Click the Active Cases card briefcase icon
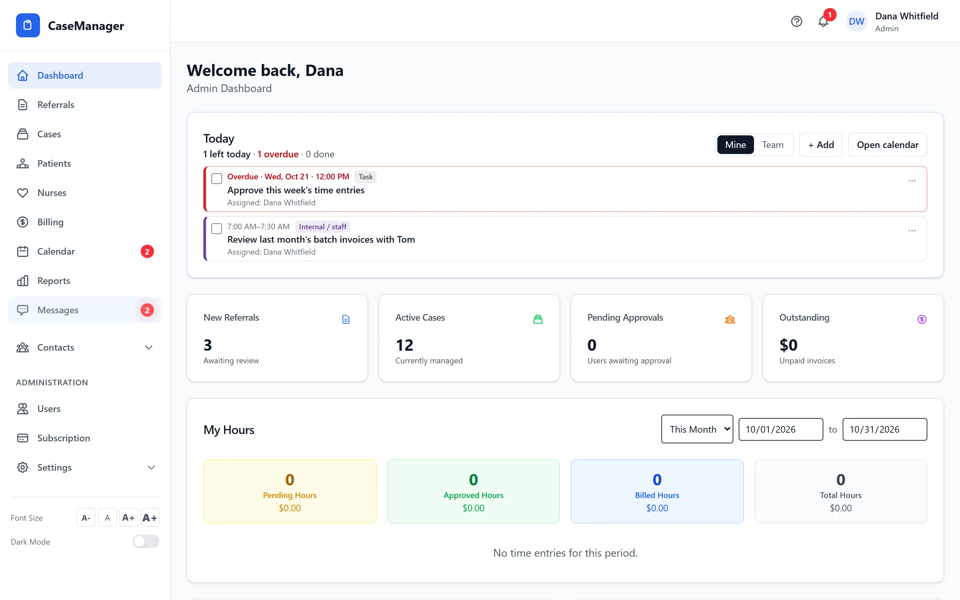The image size is (960, 600). pyautogui.click(x=538, y=319)
